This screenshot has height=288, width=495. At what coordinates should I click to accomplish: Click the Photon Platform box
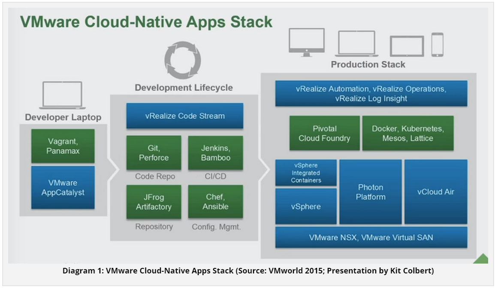[x=371, y=192]
